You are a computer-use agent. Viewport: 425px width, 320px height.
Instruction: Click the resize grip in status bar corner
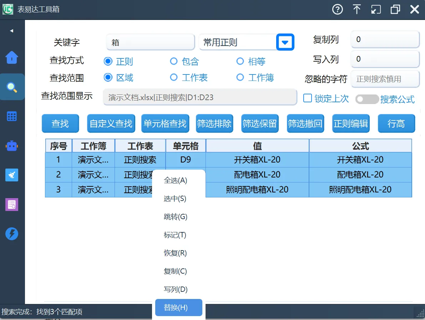point(420,313)
